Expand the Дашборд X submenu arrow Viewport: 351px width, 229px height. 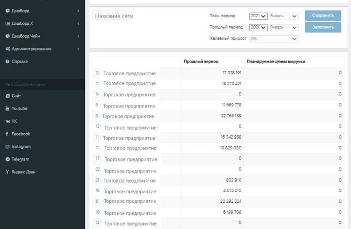click(x=78, y=23)
